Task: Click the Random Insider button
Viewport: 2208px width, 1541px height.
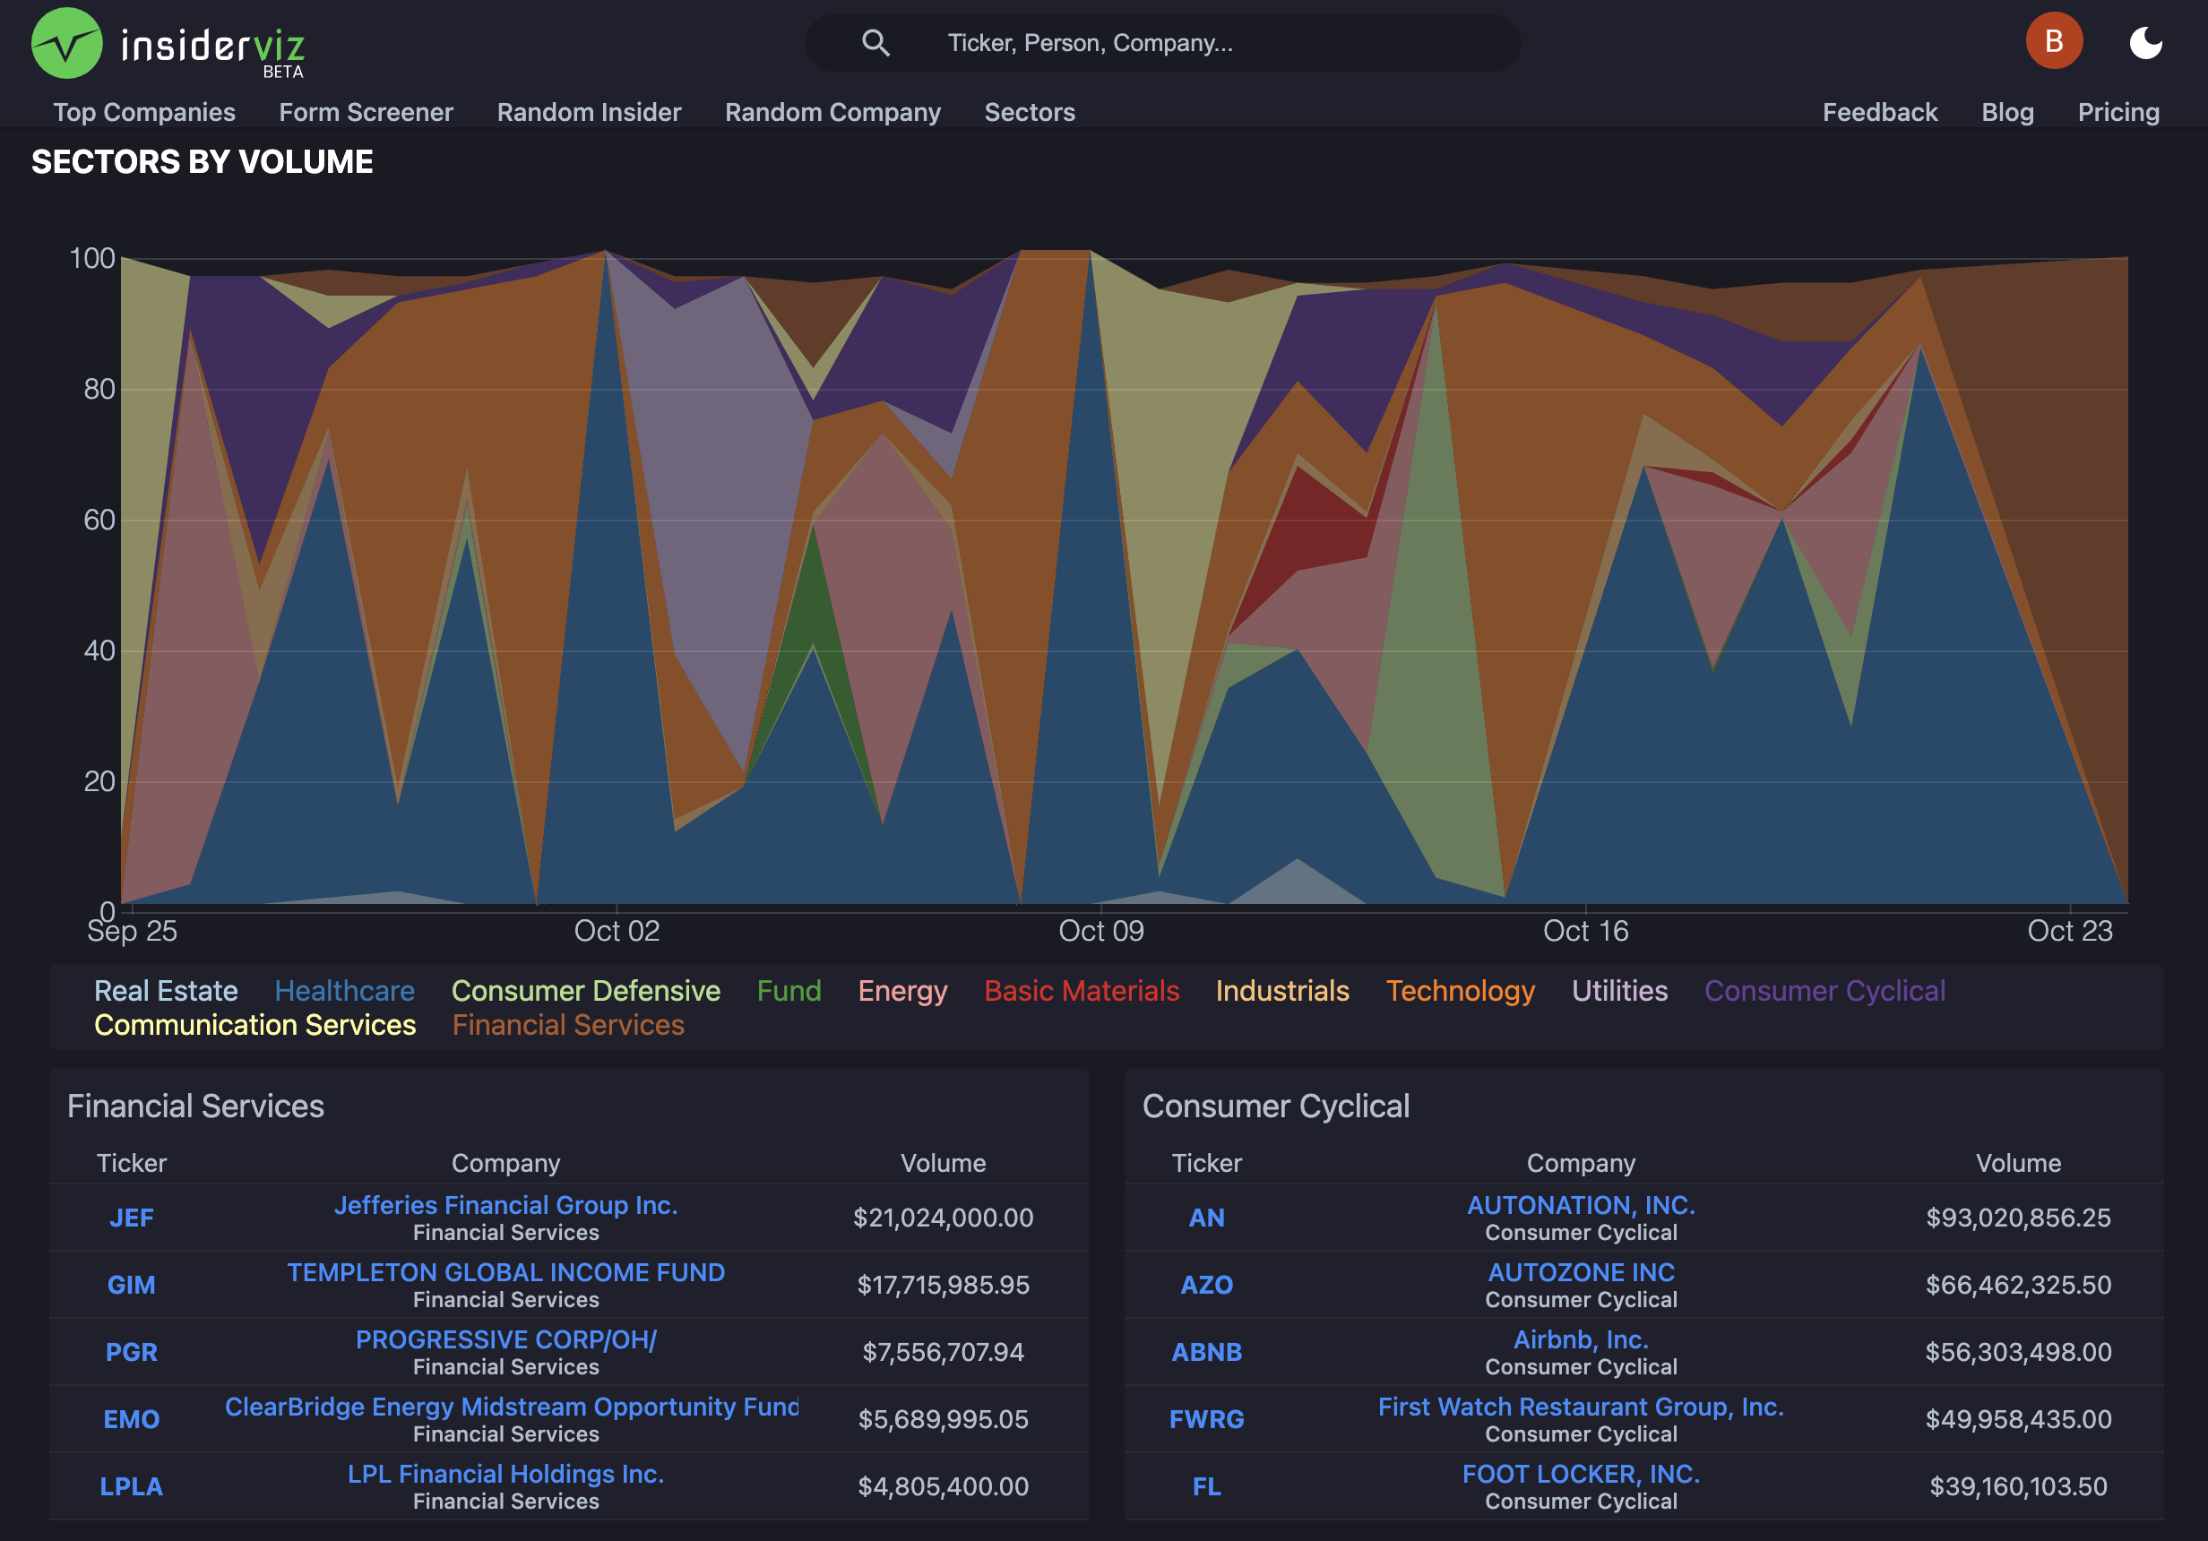Action: (589, 111)
